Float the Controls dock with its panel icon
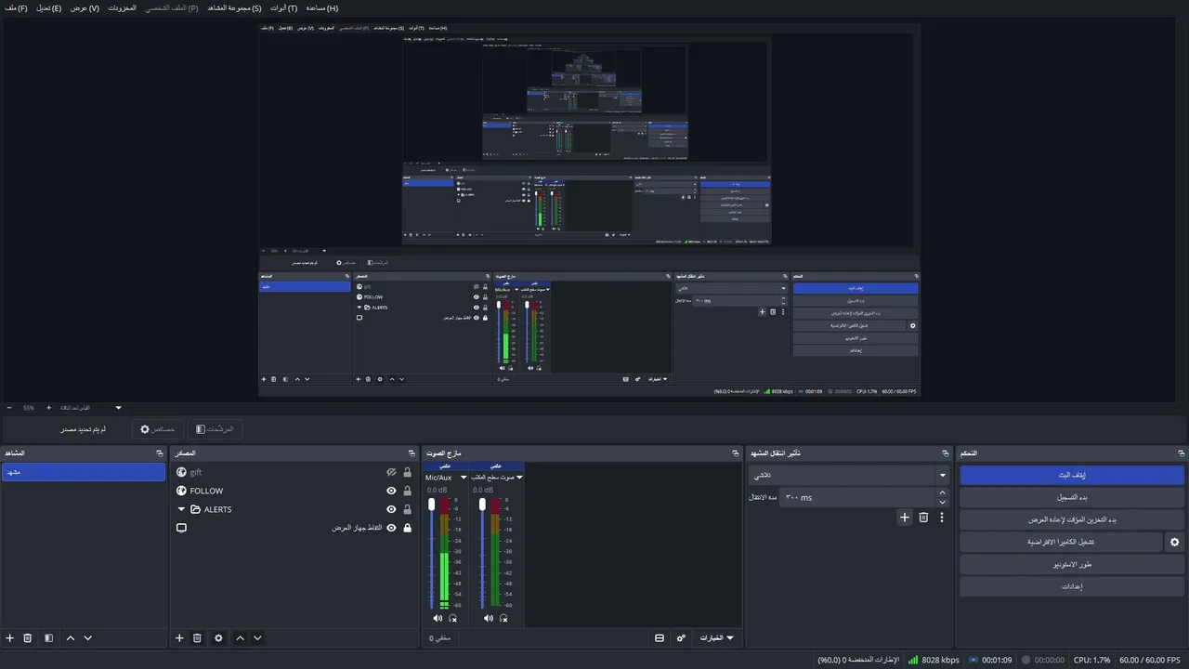The height and width of the screenshot is (669, 1189). tap(1180, 453)
